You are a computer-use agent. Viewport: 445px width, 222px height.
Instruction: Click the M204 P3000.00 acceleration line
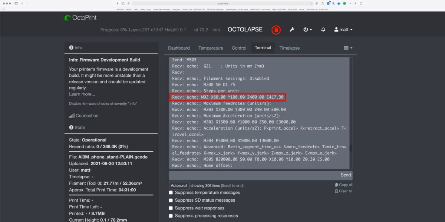coord(225,141)
